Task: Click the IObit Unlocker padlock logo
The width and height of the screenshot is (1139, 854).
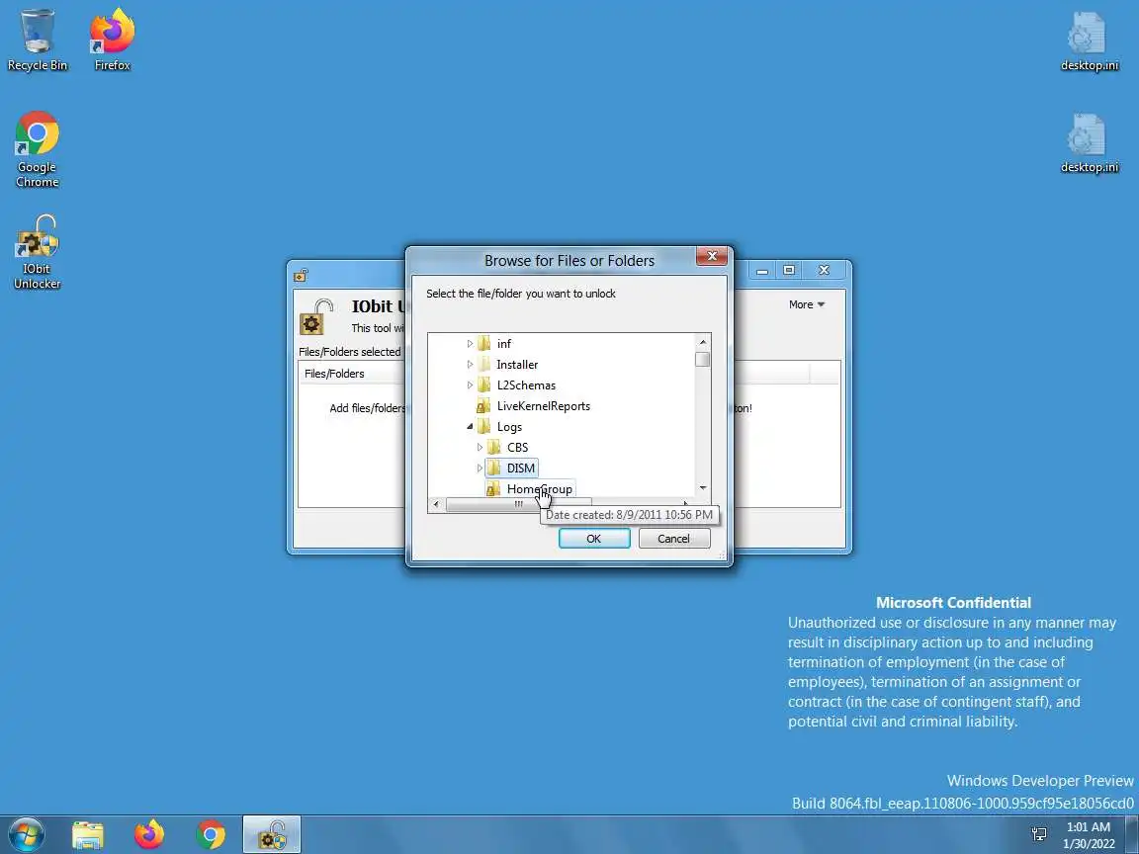Action: coord(316,316)
